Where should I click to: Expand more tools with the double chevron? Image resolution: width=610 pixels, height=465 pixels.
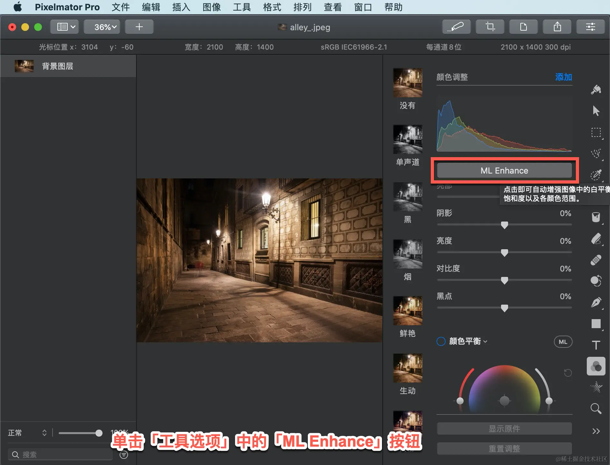tap(596, 431)
